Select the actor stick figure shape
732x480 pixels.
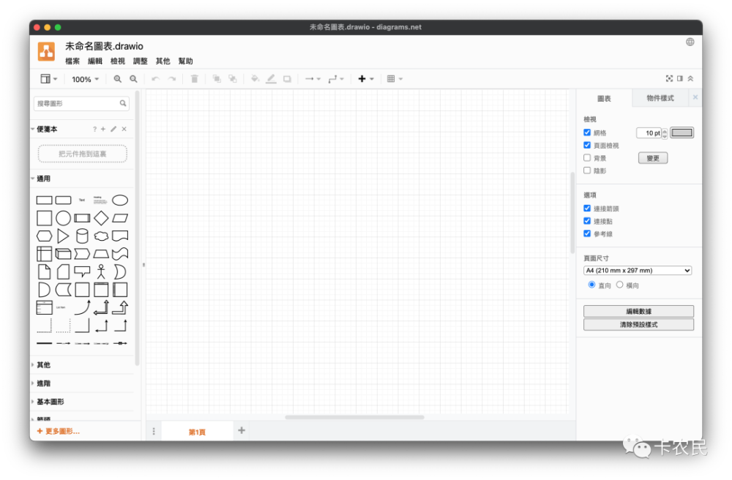(101, 271)
